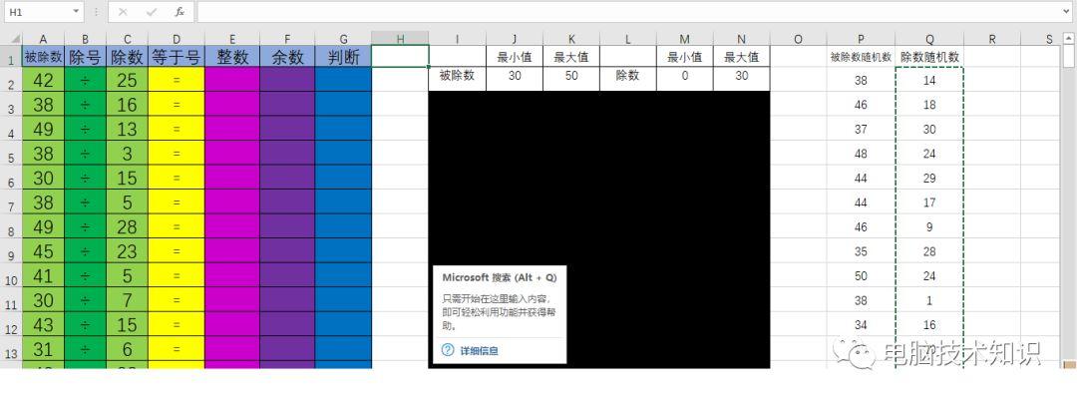Image resolution: width=1077 pixels, height=401 pixels.
Task: Select cell A4 containing 49
Action: click(43, 129)
